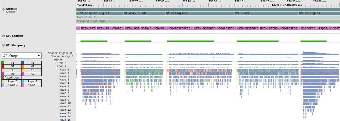Click the GPU Contexts lane title

click(15, 36)
